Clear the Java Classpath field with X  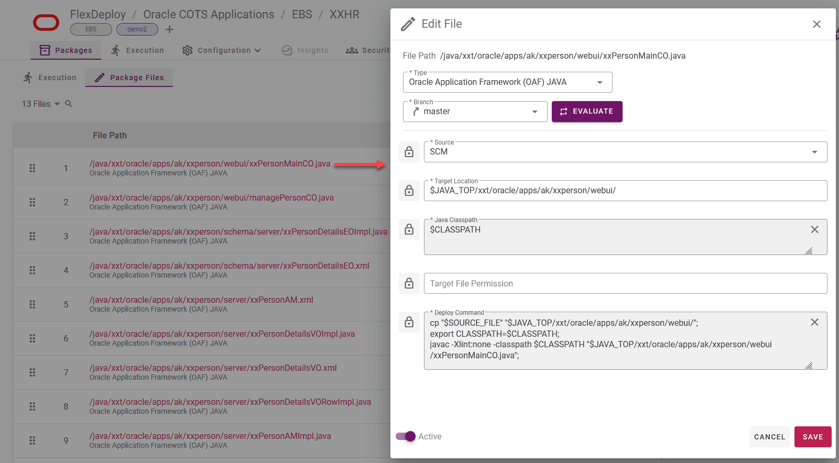pyautogui.click(x=814, y=229)
